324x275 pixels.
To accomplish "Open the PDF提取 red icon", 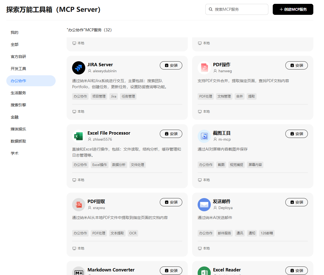I will 78,205.
